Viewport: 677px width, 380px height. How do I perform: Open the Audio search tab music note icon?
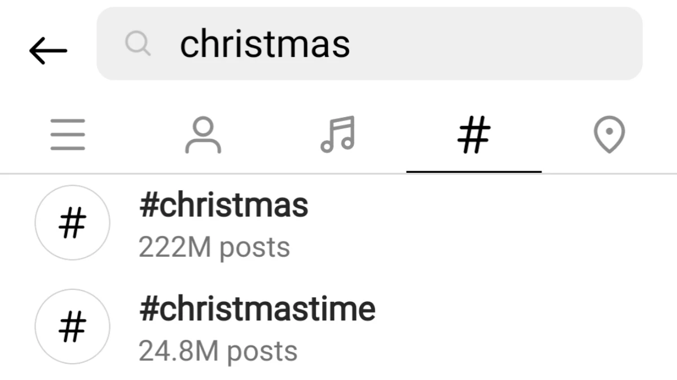point(338,134)
